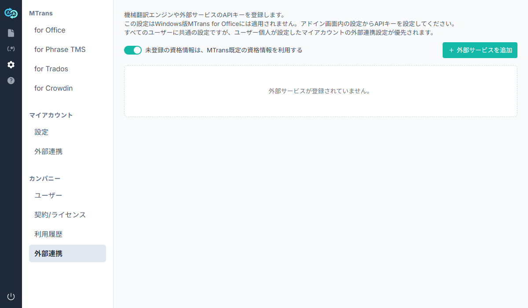Open the 利用履歴 page
528x308 pixels.
pyautogui.click(x=67, y=234)
